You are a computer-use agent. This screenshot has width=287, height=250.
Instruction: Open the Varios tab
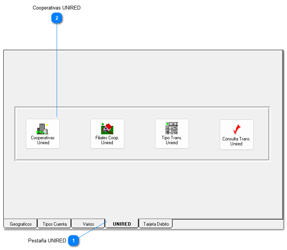(x=88, y=224)
